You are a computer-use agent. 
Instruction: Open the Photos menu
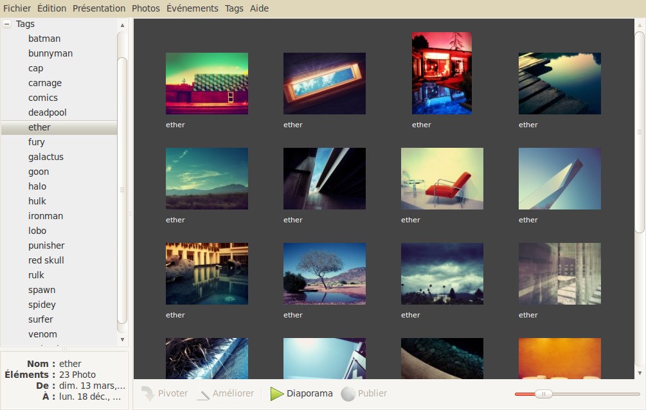146,8
